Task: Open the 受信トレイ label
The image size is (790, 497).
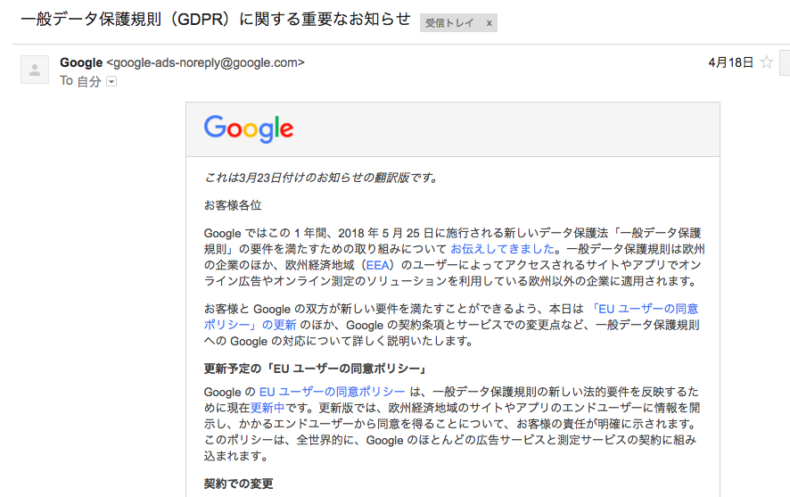Action: 449,23
